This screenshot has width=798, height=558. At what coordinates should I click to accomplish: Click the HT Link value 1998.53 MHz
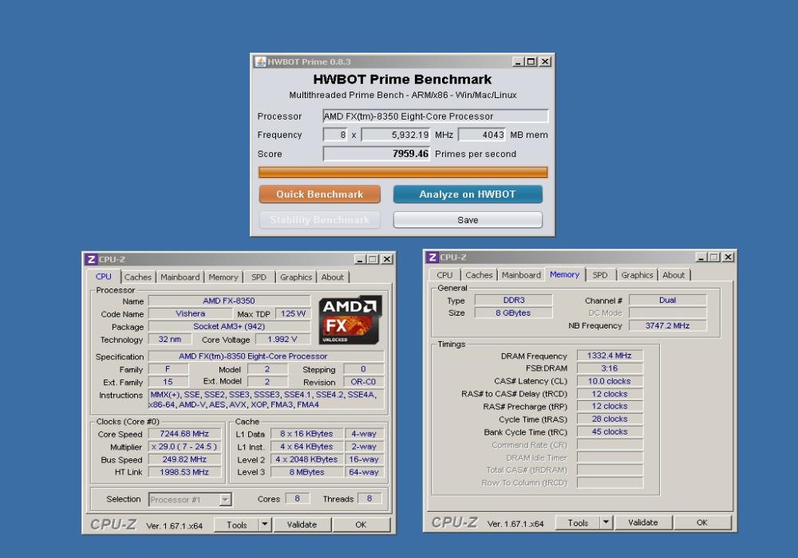point(184,472)
